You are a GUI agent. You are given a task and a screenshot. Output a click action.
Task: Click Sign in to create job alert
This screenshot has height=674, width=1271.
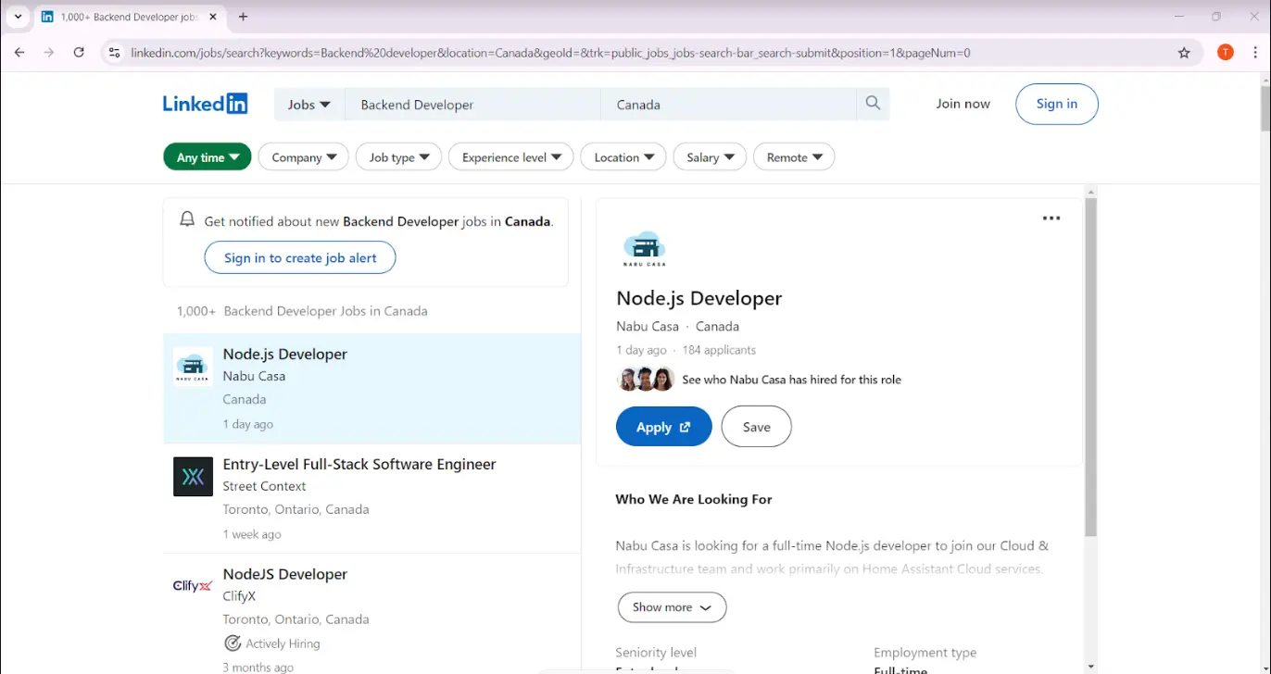point(298,257)
